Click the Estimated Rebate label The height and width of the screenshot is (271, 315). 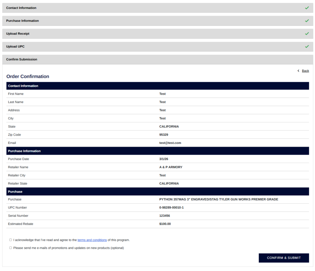[x=21, y=224]
